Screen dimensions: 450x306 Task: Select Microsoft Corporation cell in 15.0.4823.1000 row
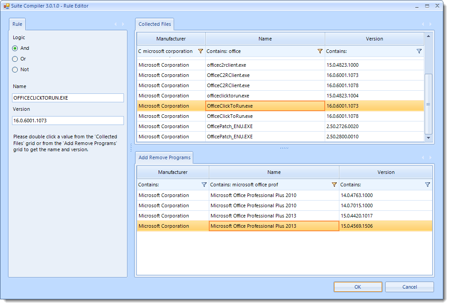click(x=171, y=65)
